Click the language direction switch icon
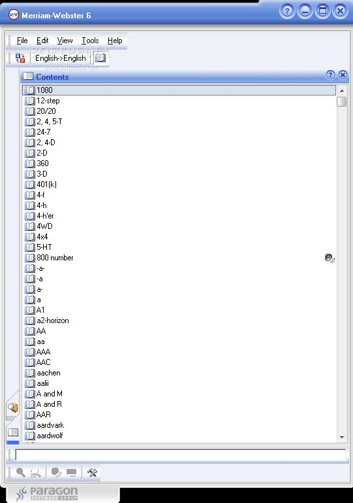Screen dimensions: 353x503 click(x=20, y=58)
